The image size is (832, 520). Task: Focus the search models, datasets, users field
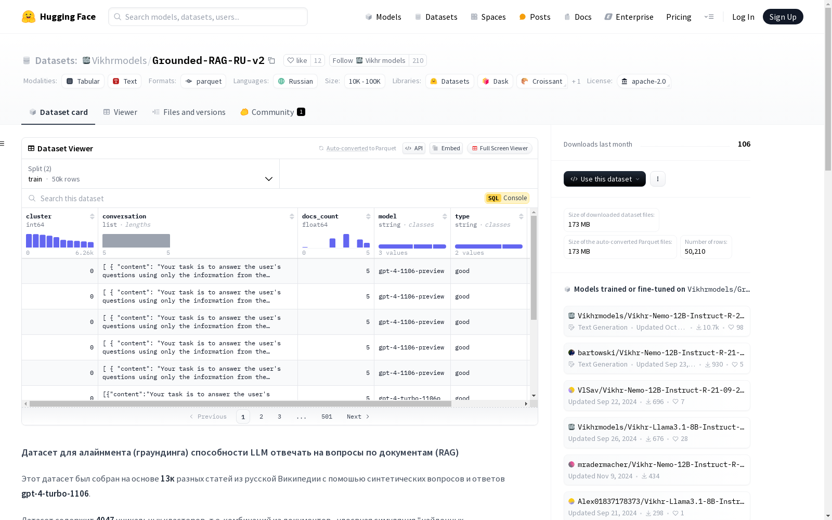point(208,17)
